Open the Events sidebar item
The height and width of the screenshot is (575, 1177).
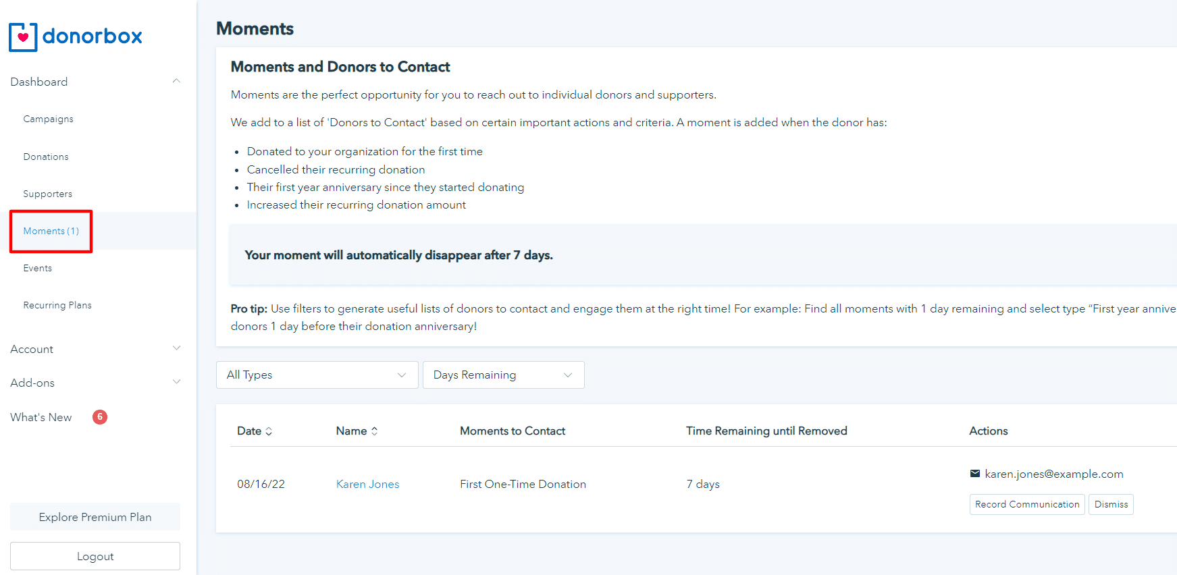(x=38, y=269)
